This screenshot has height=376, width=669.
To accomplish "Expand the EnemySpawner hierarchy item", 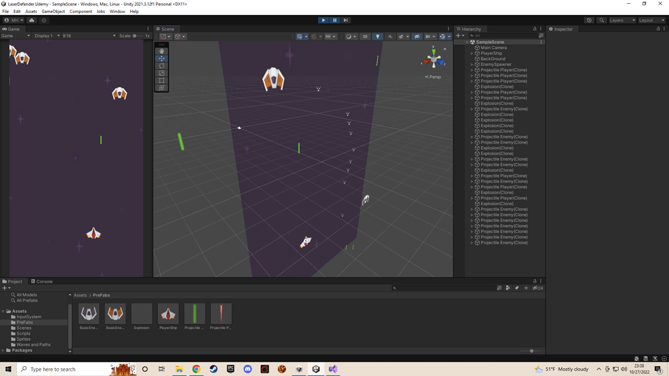I will 472,65.
